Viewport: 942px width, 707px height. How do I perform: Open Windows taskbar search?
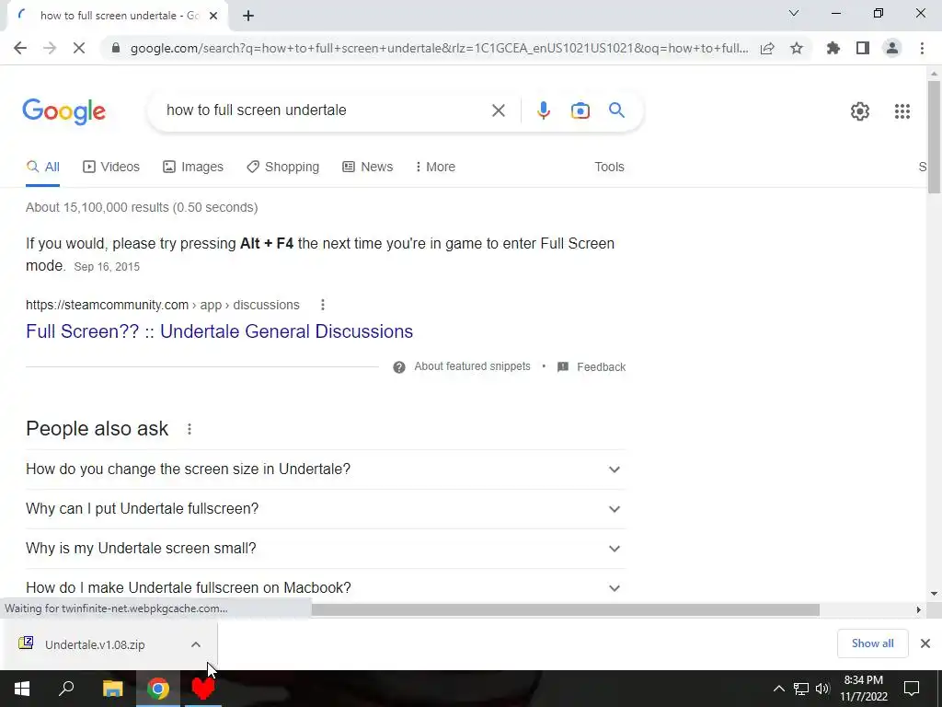pos(66,689)
